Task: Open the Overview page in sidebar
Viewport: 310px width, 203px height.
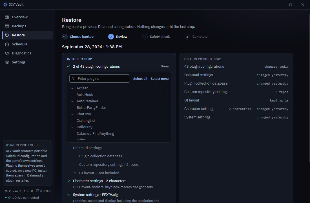Action: coord(28,17)
